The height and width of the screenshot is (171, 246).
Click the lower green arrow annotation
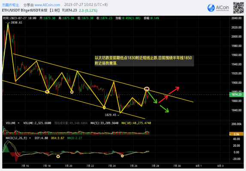point(164,109)
